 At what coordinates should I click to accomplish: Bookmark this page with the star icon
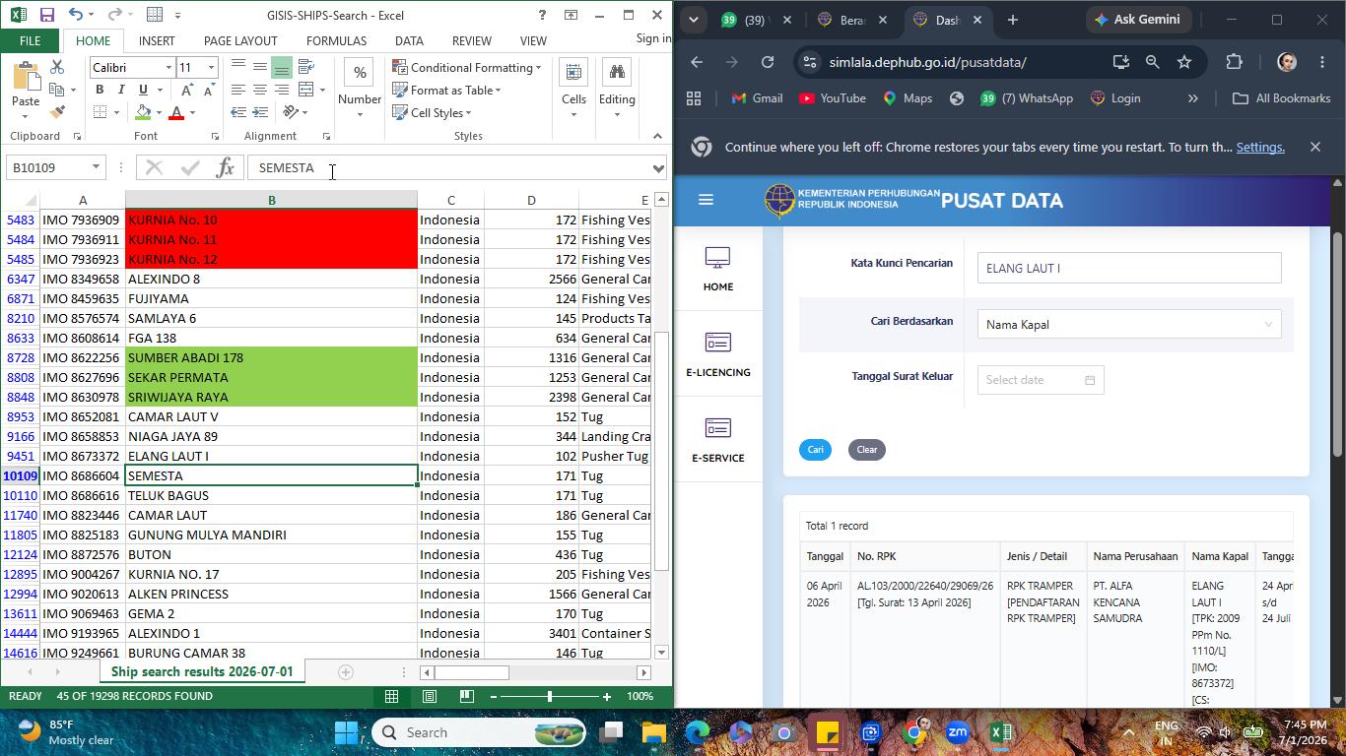tap(1184, 62)
